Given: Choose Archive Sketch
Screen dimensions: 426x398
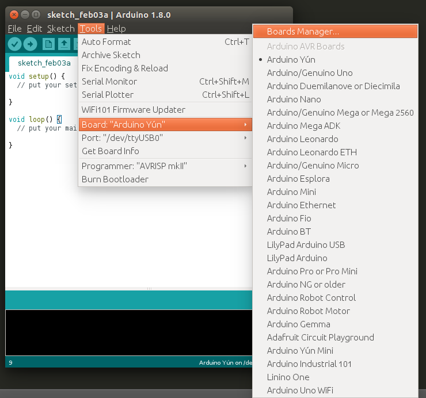Looking at the screenshot, I should click(x=165, y=55).
